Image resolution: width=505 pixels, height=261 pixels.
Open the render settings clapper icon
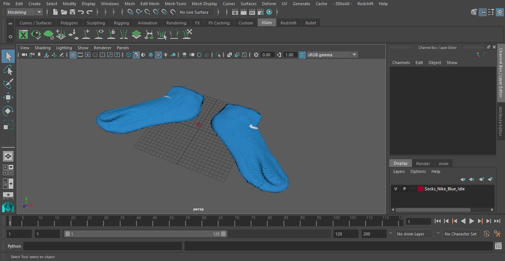pos(261,12)
